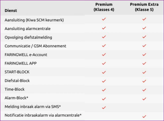Click the Premium Extra checkmark for GSM Abonnement
Viewport: 164px width, 121px height.
(x=144, y=46)
